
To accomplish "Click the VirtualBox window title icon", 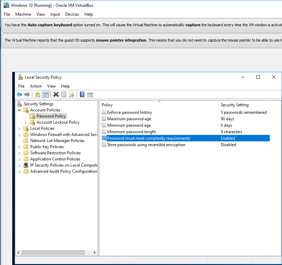I will [6, 5].
